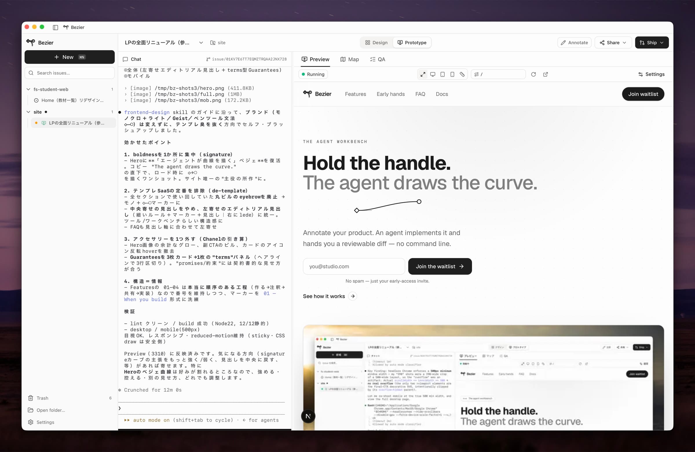Click the auto mode on status text
695x452 pixels.
(151, 420)
